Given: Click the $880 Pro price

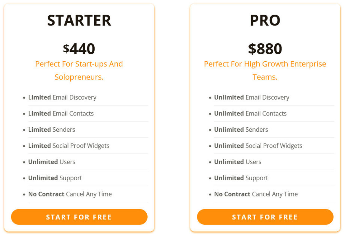Looking at the screenshot, I should [265, 49].
